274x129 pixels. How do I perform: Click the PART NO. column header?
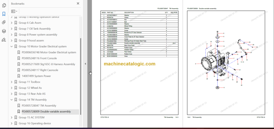click(x=110, y=12)
